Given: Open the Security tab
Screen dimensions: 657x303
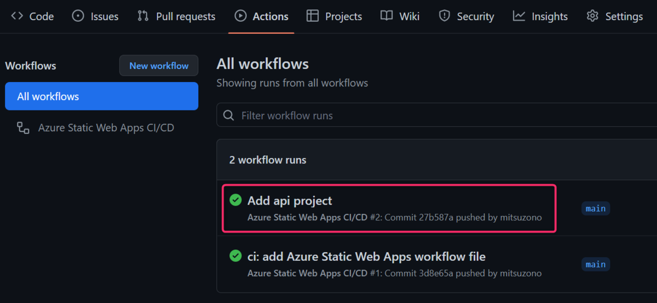Looking at the screenshot, I should pos(466,16).
